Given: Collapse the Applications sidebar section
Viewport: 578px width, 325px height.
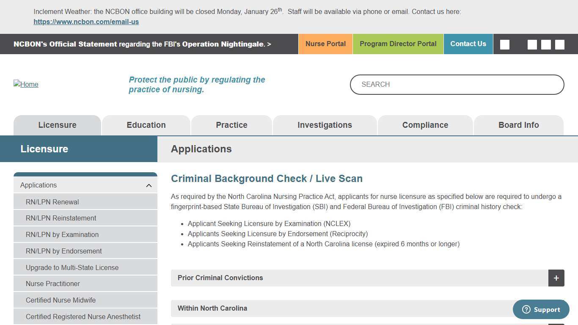Looking at the screenshot, I should point(149,185).
